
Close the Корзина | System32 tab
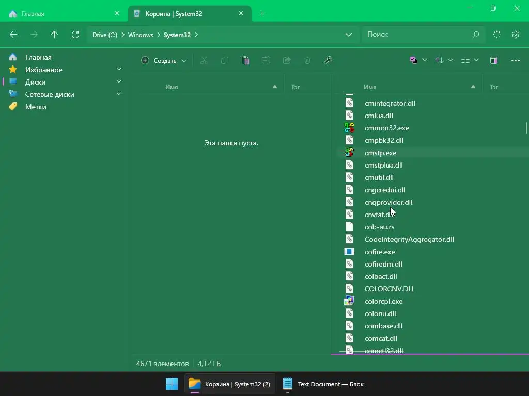pos(241,13)
